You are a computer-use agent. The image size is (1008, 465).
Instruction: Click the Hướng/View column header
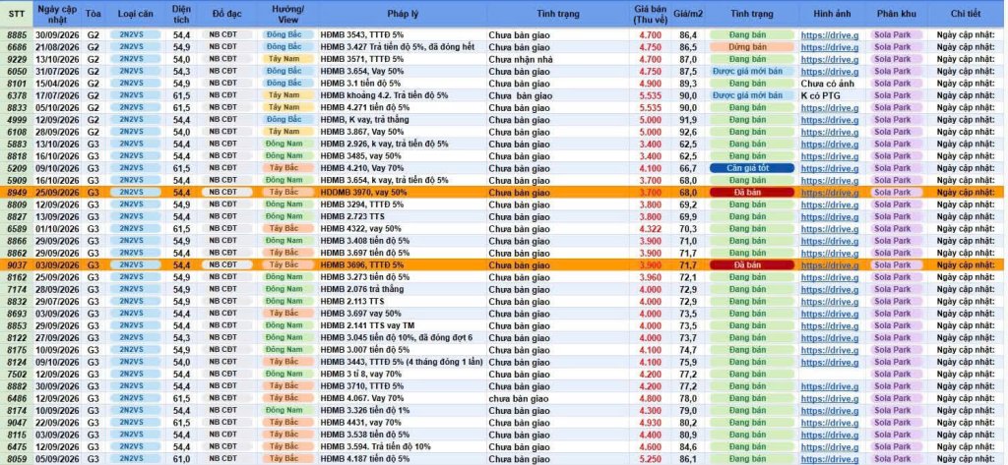click(287, 14)
